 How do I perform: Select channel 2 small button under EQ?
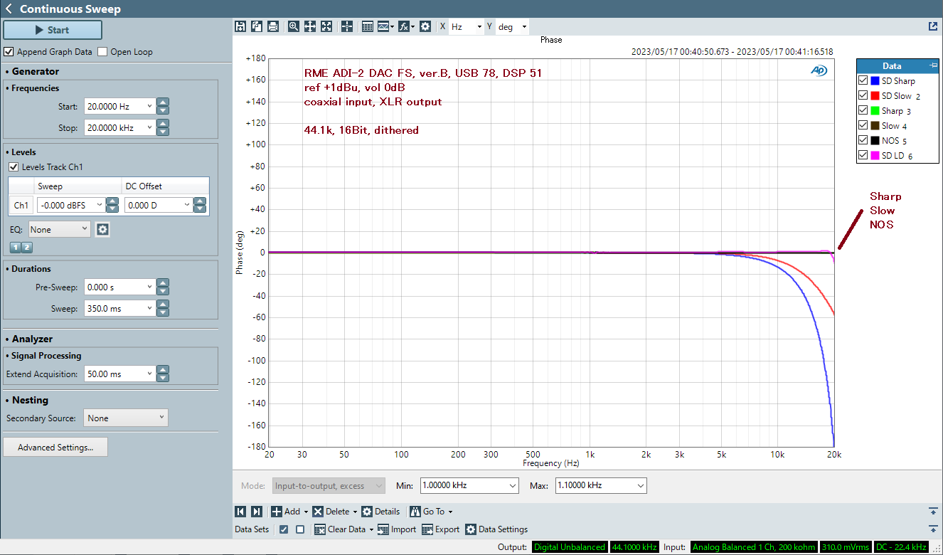[x=27, y=248]
